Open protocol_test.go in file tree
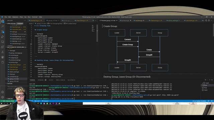 [x=16, y=60]
